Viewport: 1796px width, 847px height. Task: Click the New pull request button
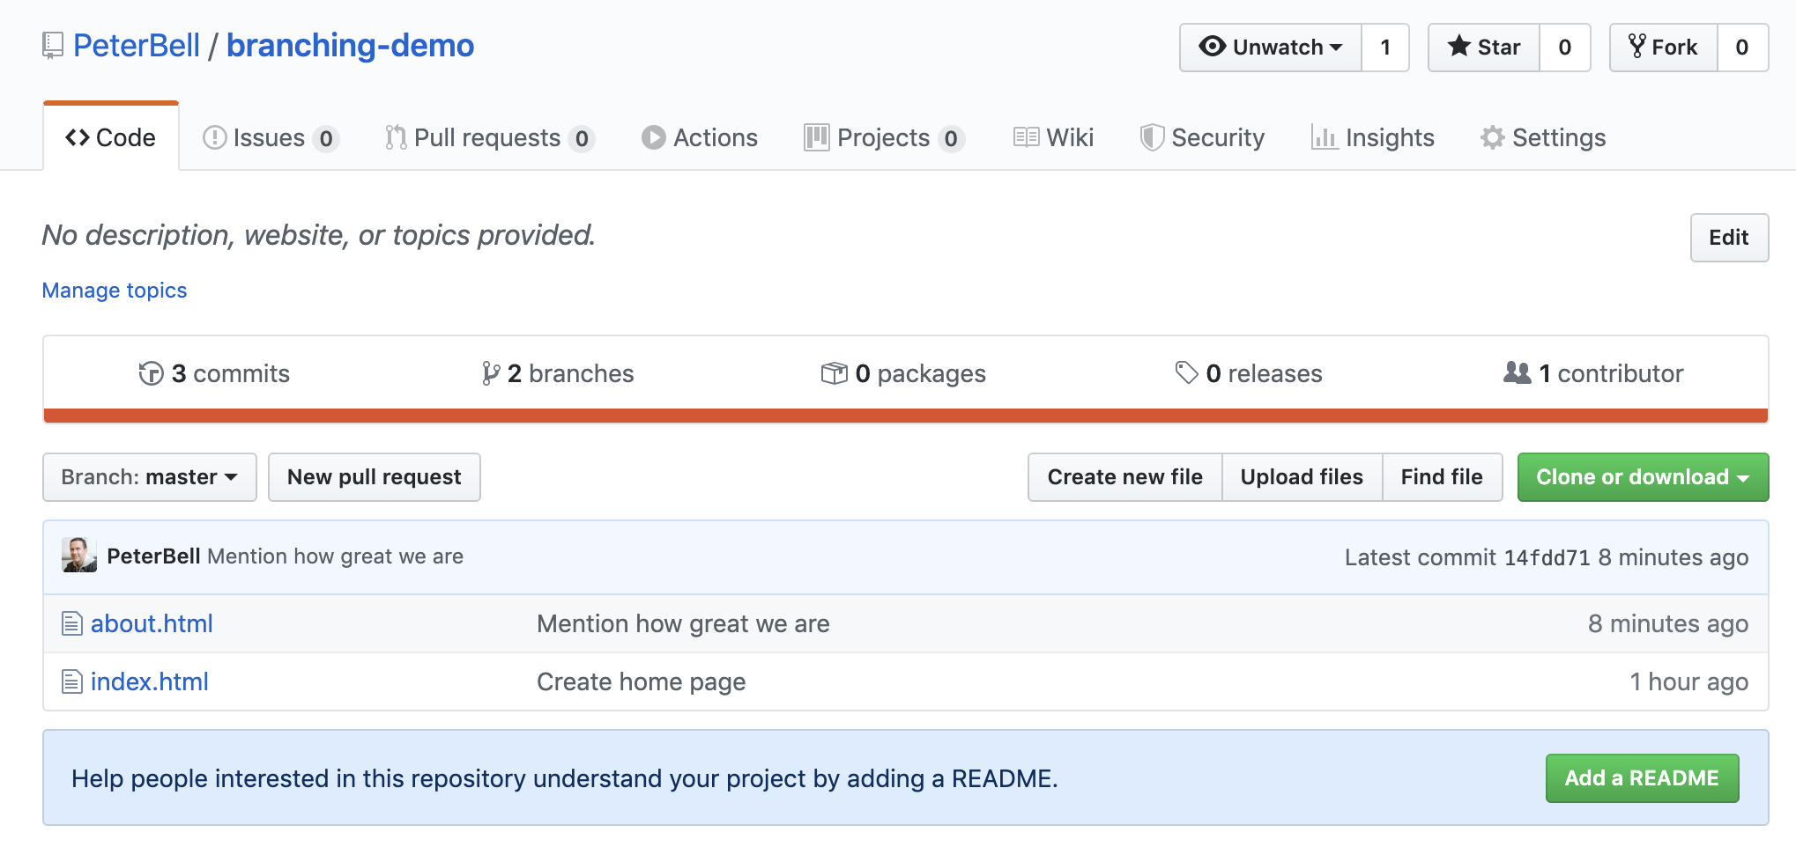[375, 477]
